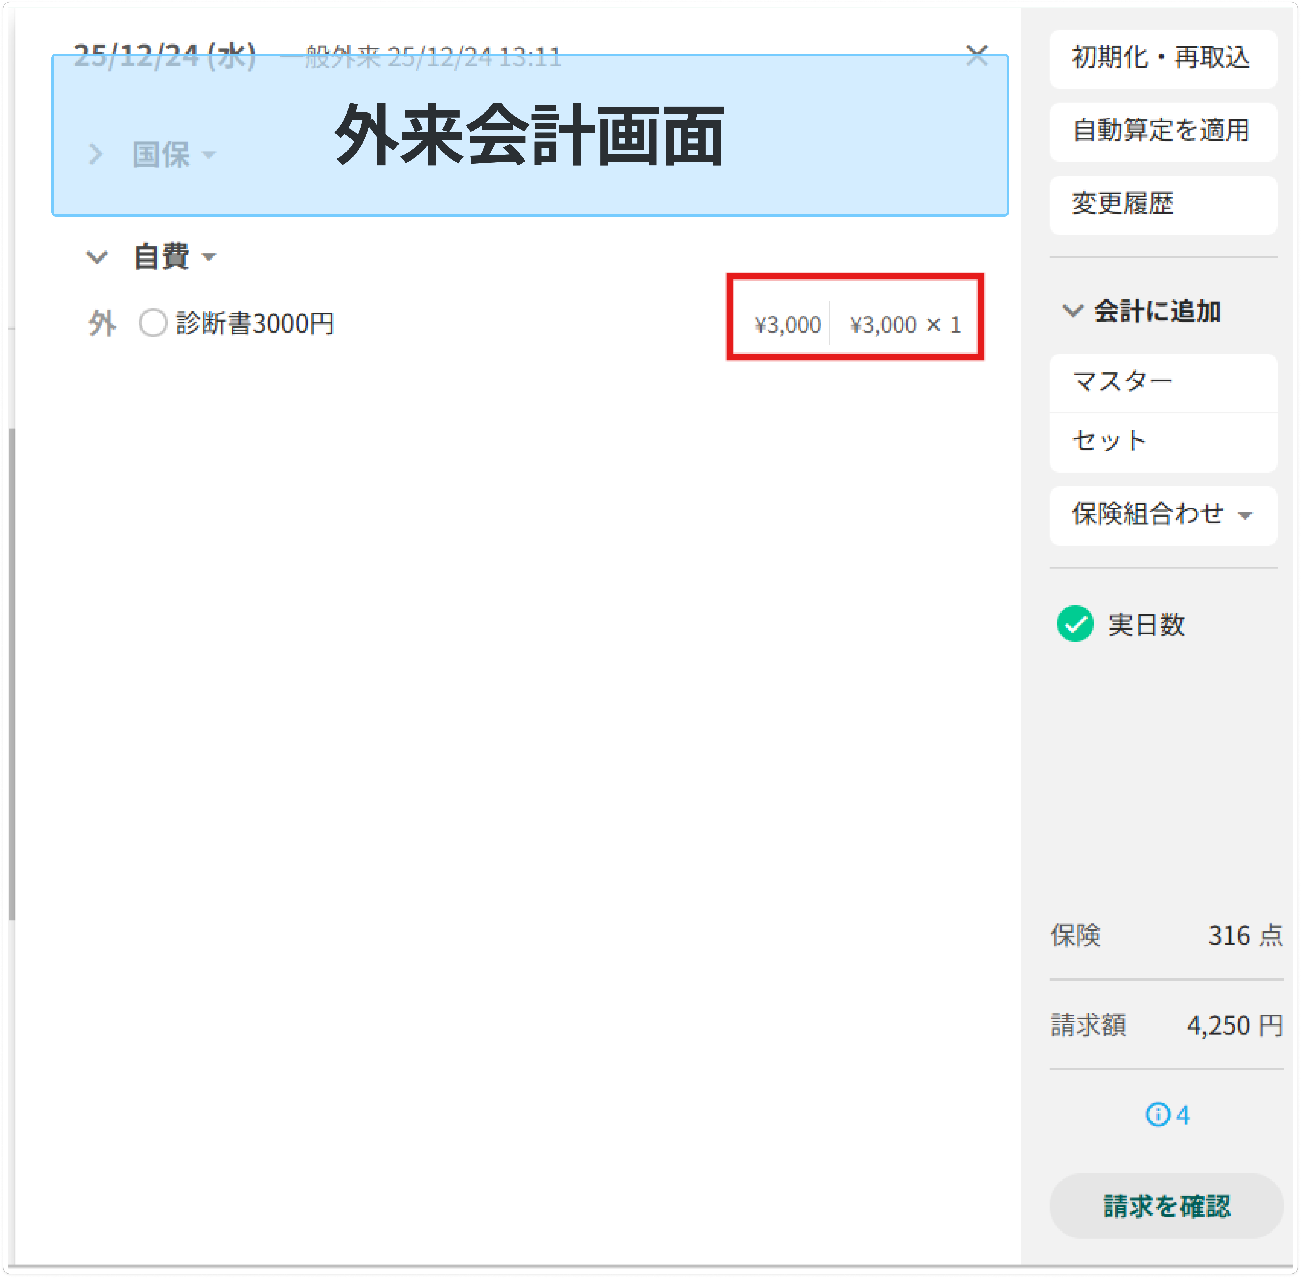Click the 外 category icon beside 診断書
Viewport: 1301px width, 1278px height.
tap(102, 323)
